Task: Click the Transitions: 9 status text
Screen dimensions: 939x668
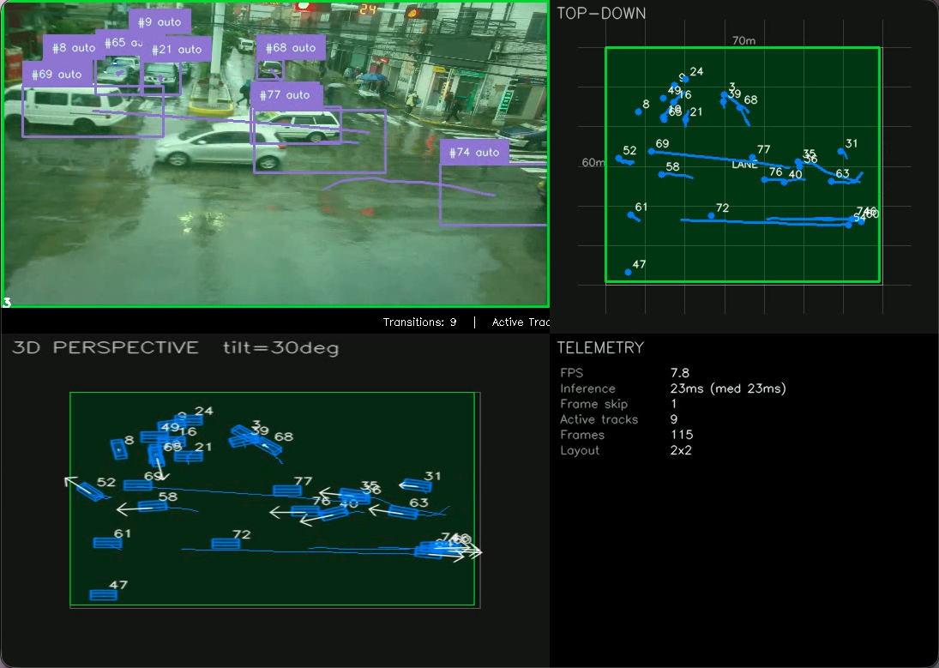Action: 420,322
